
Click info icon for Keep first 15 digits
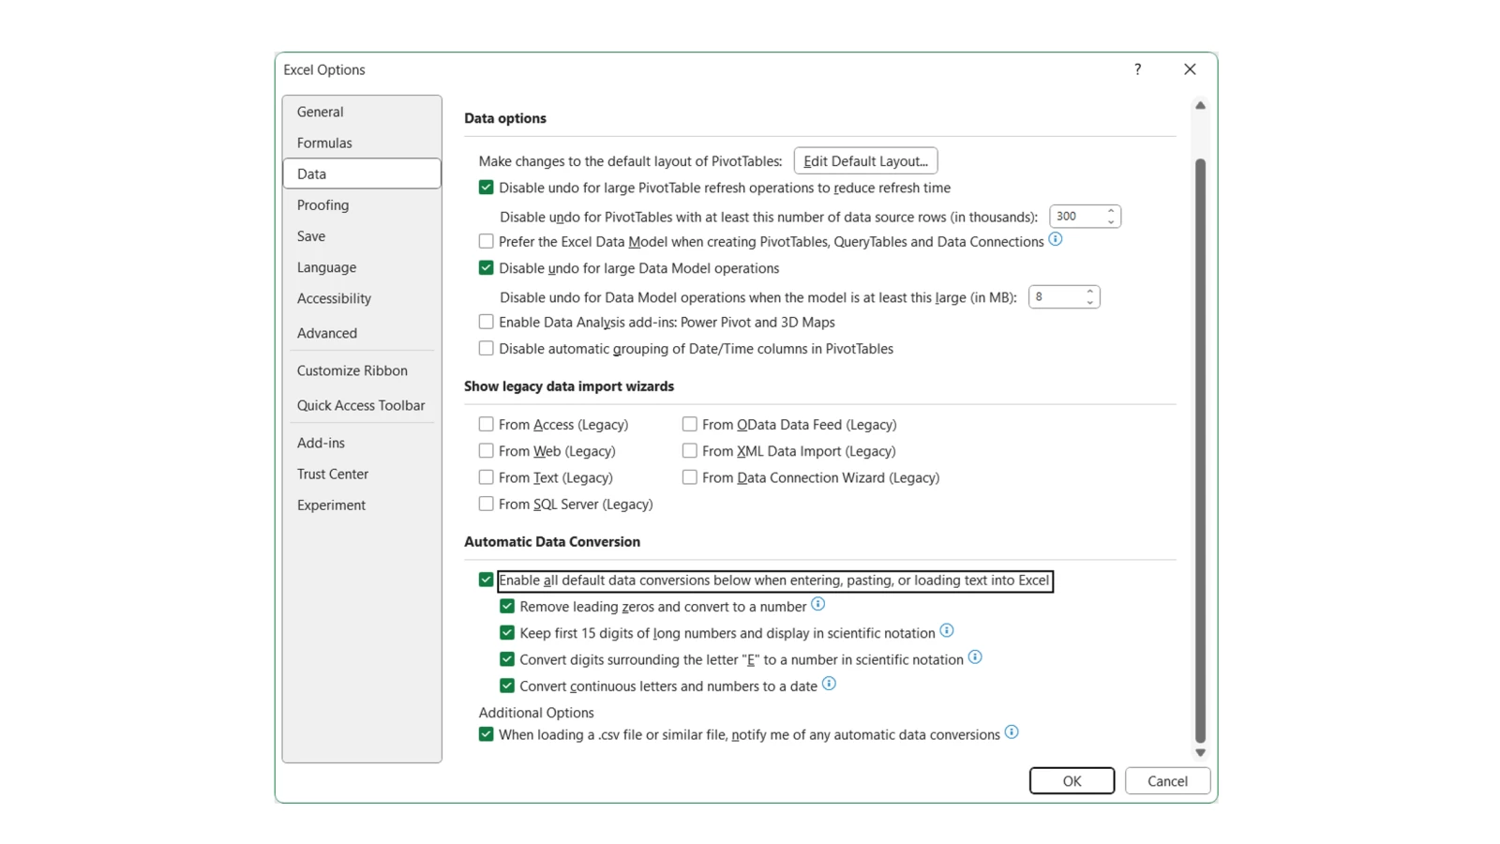coord(946,630)
